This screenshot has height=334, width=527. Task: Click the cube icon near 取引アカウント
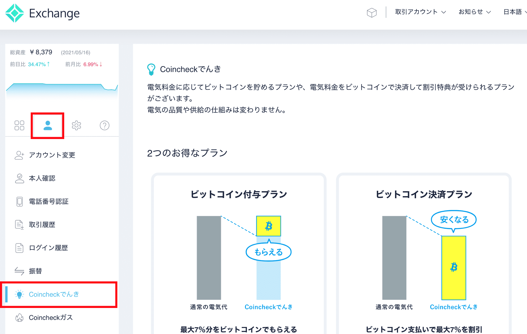click(x=372, y=12)
